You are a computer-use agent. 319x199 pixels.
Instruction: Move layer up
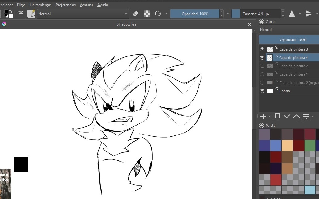point(296,116)
